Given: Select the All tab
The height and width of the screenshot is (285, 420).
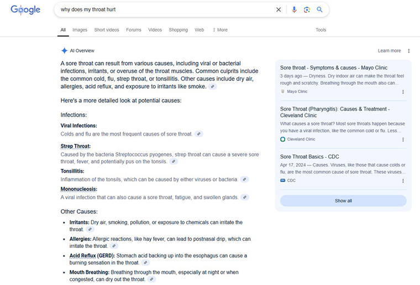Looking at the screenshot, I should pyautogui.click(x=63, y=30).
